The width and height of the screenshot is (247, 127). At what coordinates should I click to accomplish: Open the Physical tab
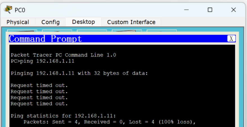(x=18, y=22)
